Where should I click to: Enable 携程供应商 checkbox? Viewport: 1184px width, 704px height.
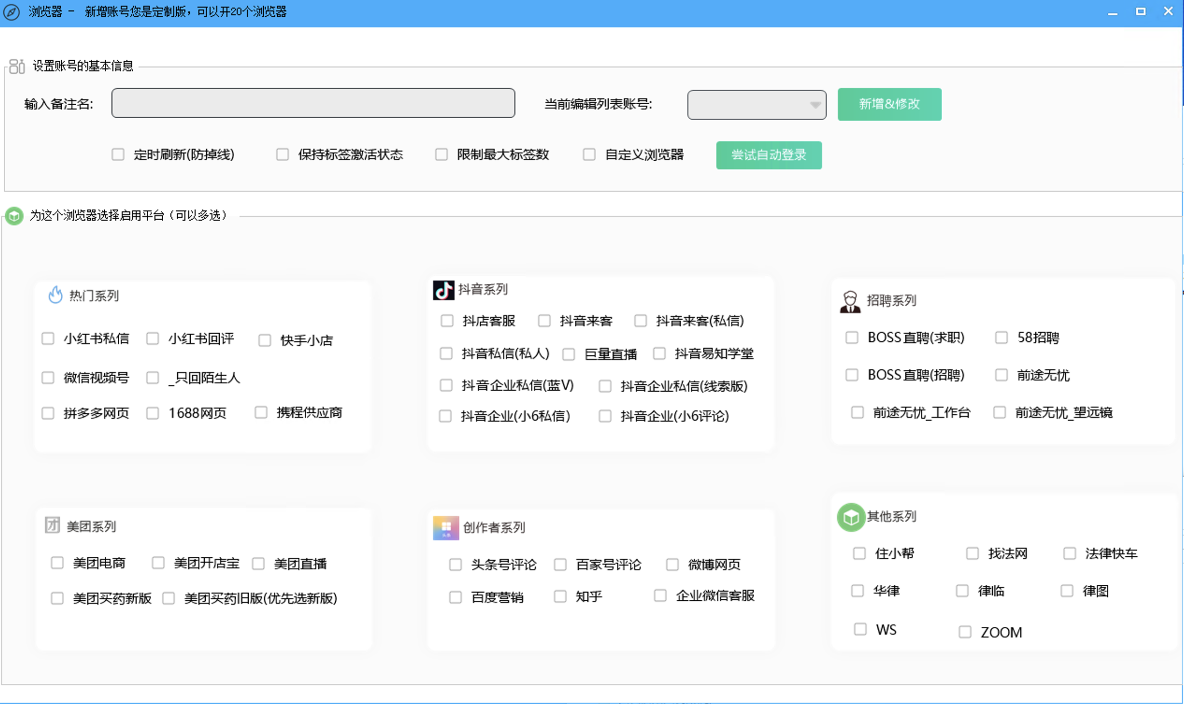coord(261,413)
